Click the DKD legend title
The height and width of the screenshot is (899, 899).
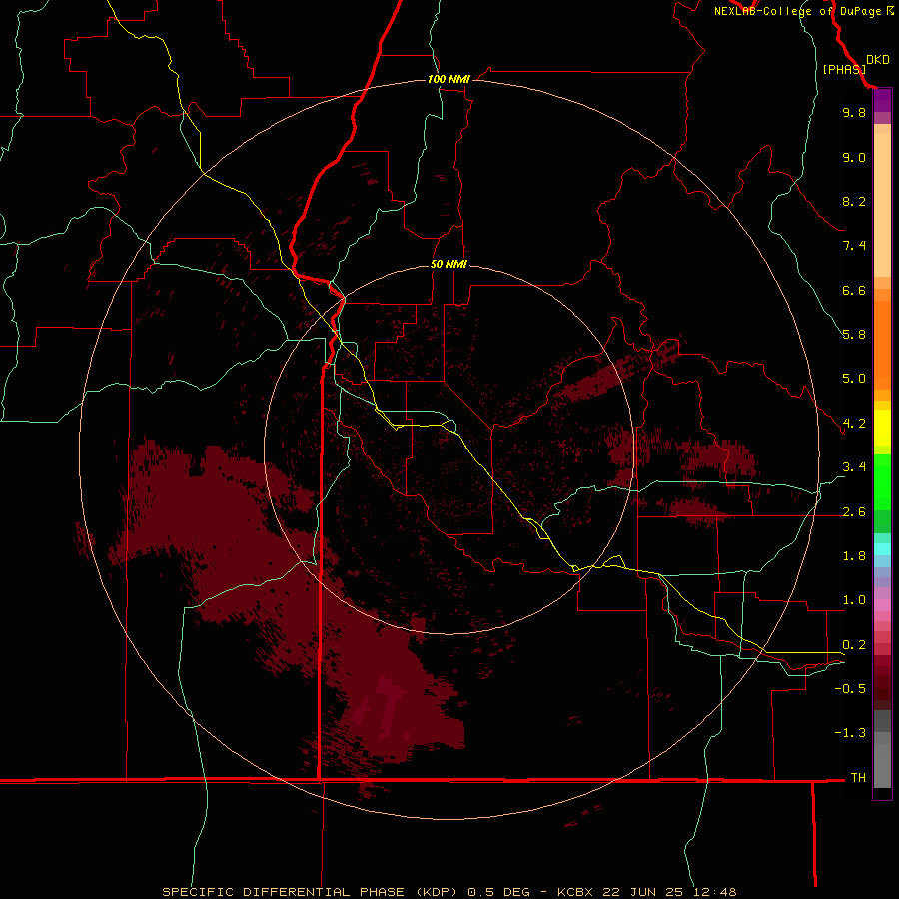click(878, 60)
